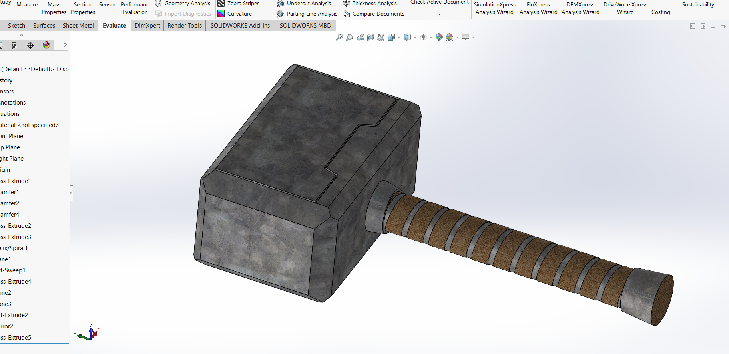Image resolution: width=729 pixels, height=354 pixels.
Task: Click the document tile-right window icon
Action: [x=703, y=26]
